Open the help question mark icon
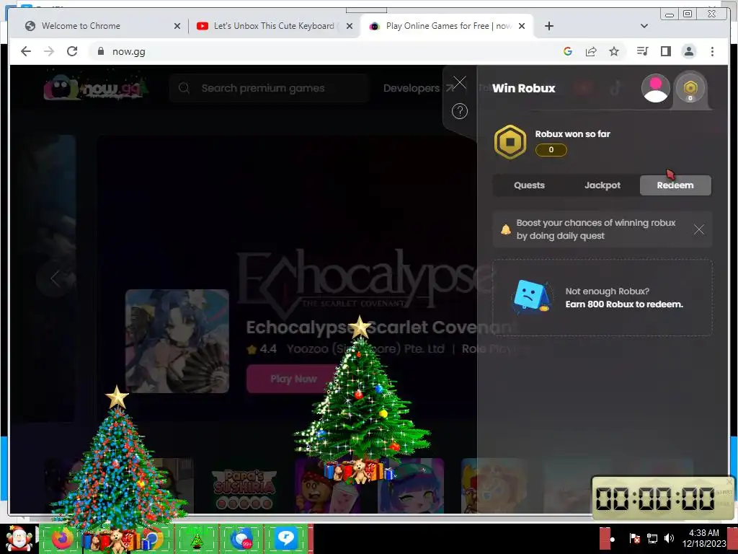 coord(459,111)
